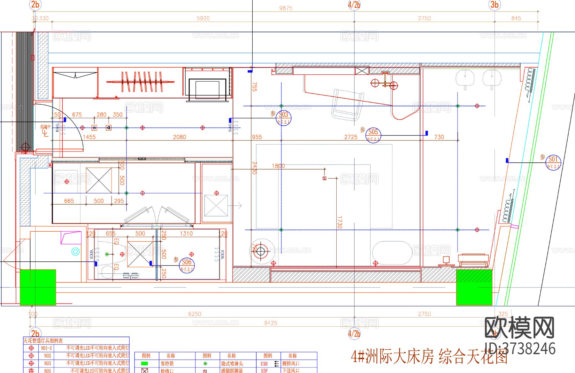Select the magenta outlined shape
The width and height of the screenshot is (575, 373).
(x=71, y=238)
